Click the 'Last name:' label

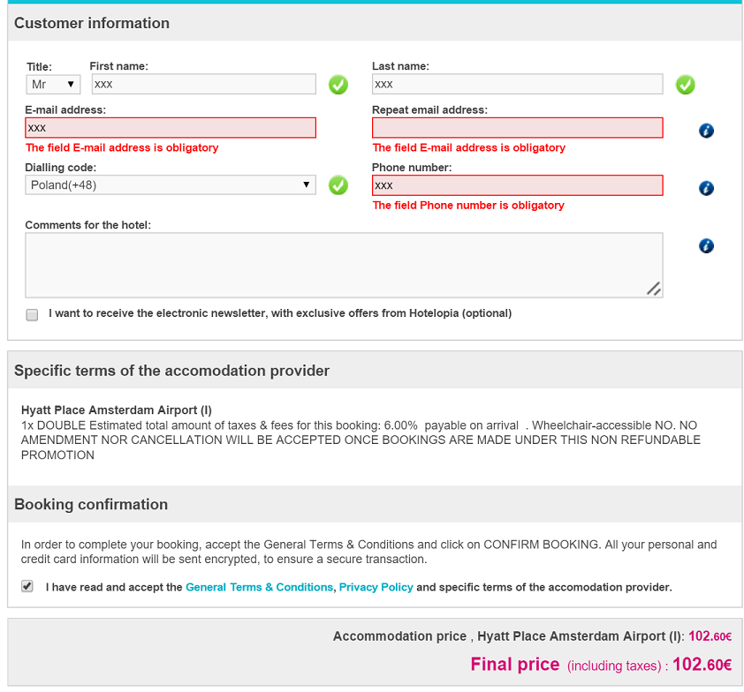pos(400,66)
